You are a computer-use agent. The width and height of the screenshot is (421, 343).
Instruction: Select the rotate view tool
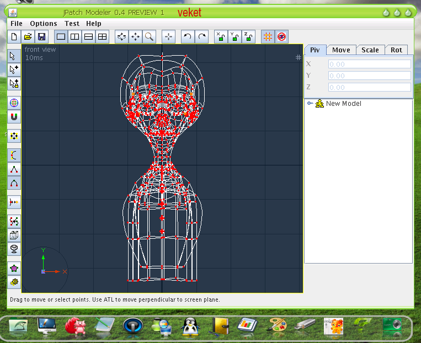121,37
